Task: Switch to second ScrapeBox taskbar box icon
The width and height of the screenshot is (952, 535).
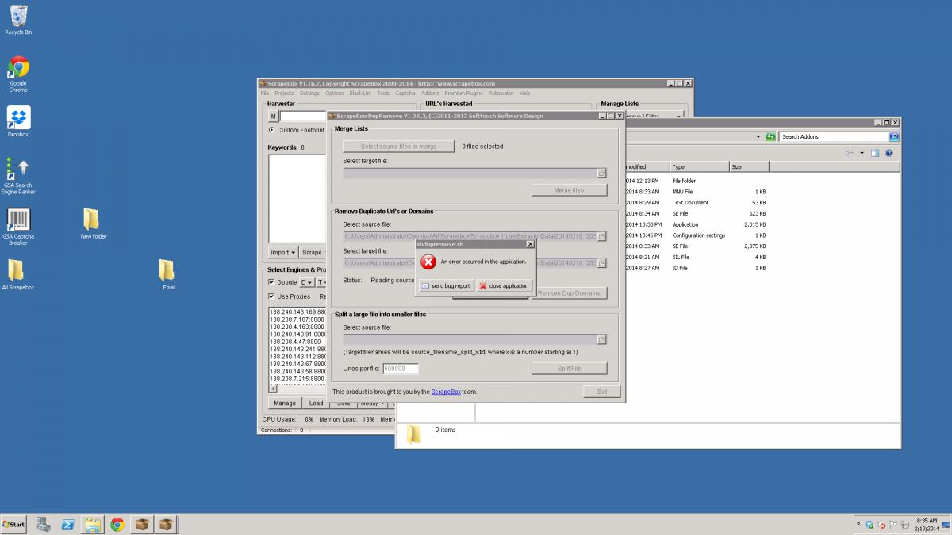Action: pyautogui.click(x=167, y=524)
